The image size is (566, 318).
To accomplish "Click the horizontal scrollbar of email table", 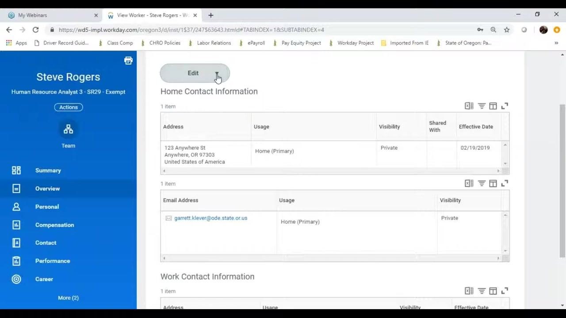I will (x=331, y=258).
